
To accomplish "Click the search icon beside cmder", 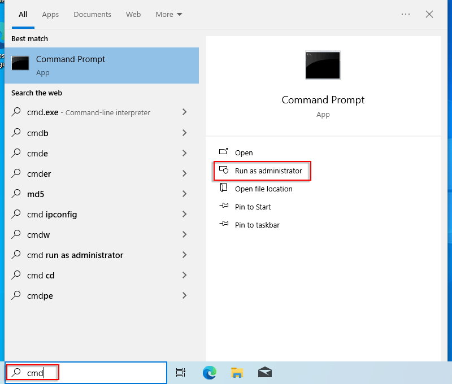I will 16,173.
